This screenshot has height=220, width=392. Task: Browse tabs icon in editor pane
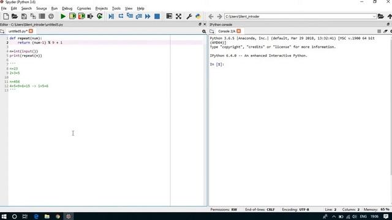point(2,31)
